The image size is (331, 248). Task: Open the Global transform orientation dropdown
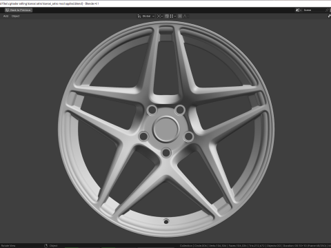(146, 16)
